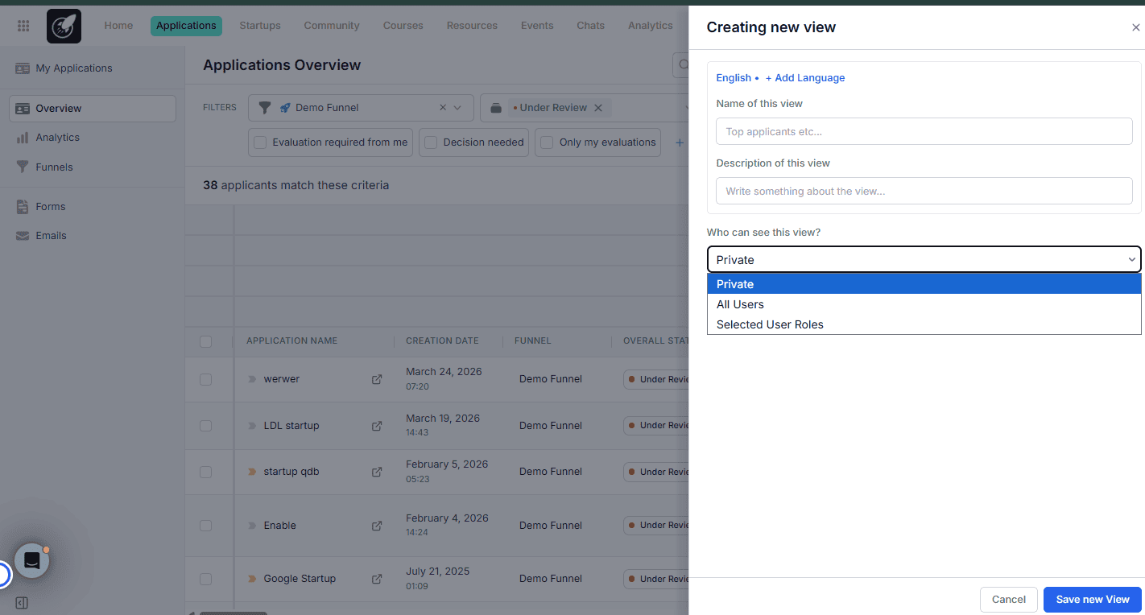Open Enable application external link icon
The height and width of the screenshot is (615, 1145).
click(377, 526)
